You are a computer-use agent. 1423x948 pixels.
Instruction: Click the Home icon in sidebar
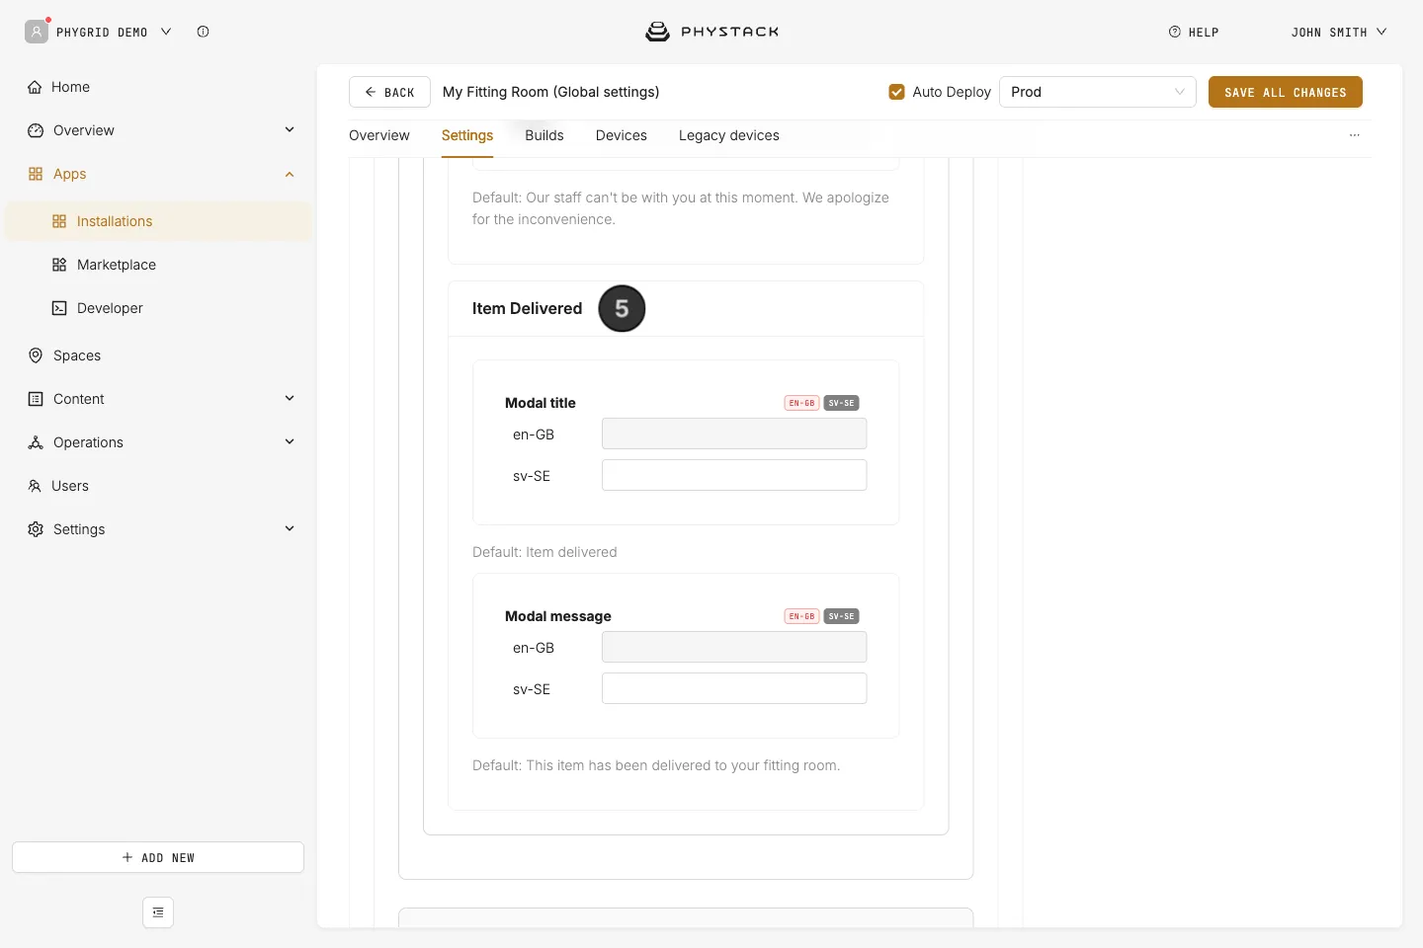[x=35, y=87]
